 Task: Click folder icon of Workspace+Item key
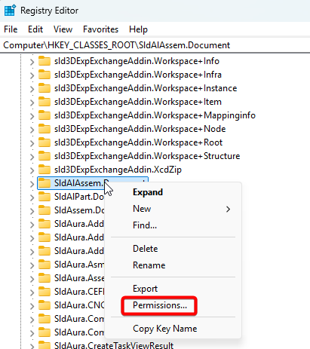(45, 102)
